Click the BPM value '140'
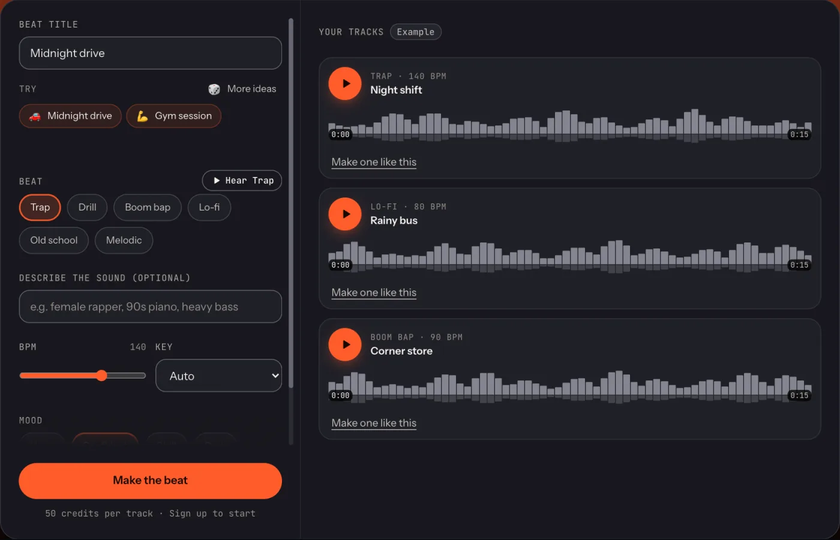The image size is (840, 540). (x=138, y=347)
